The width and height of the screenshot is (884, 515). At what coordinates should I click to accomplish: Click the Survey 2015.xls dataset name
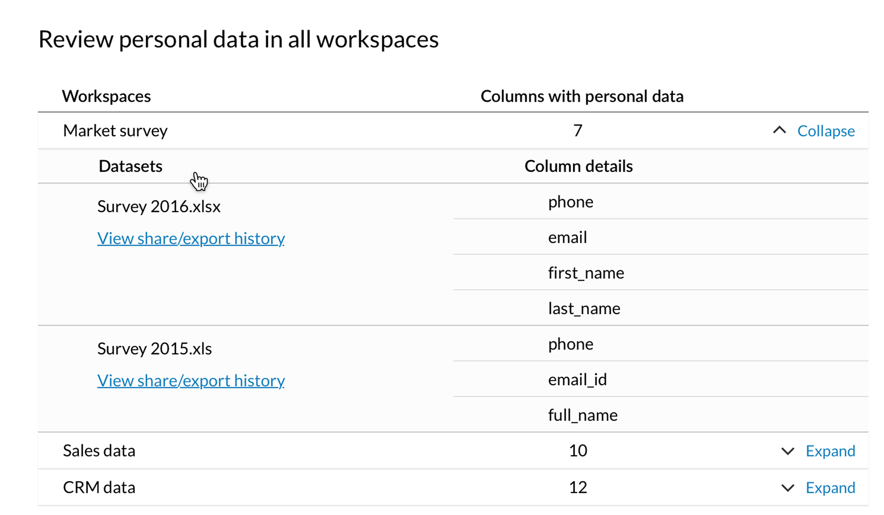154,349
